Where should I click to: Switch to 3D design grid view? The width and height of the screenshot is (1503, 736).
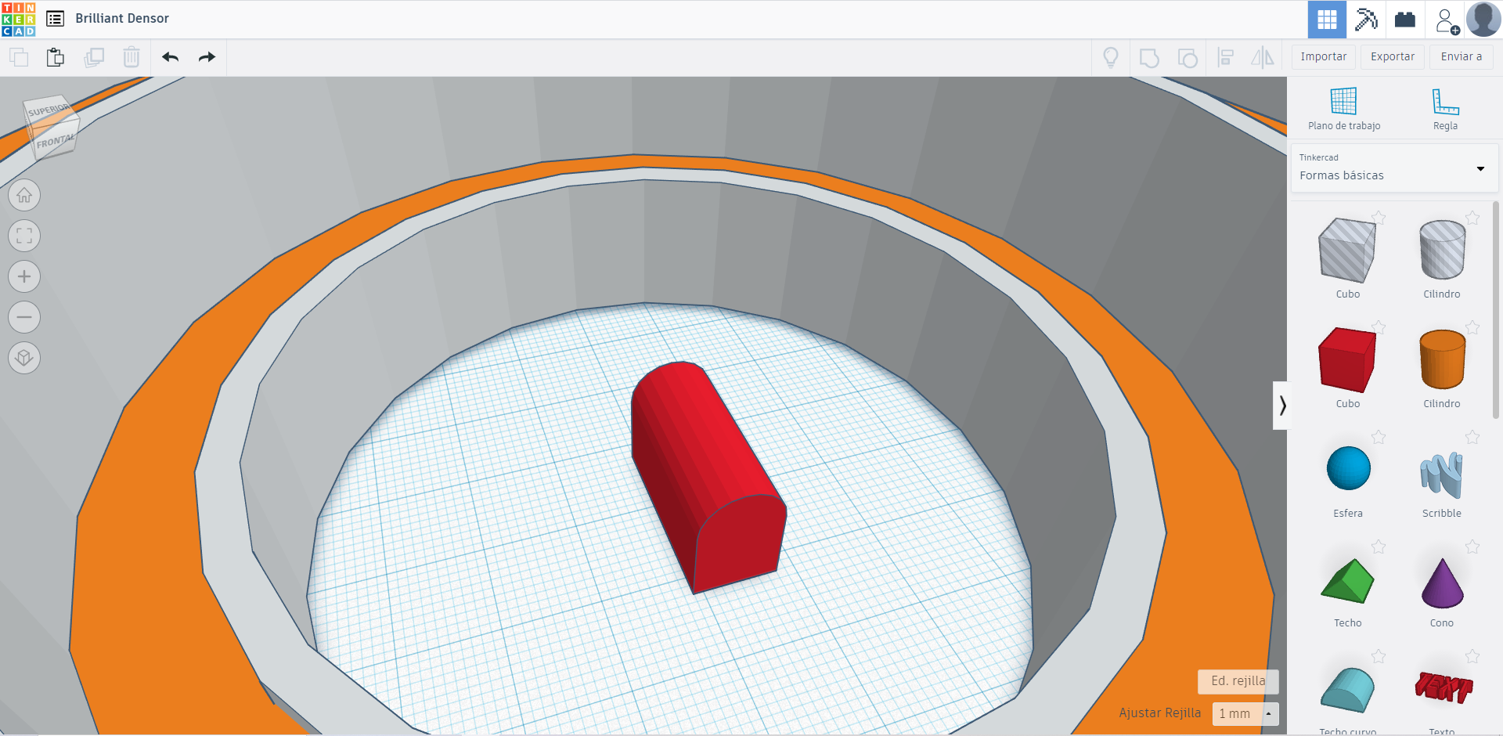point(1327,20)
